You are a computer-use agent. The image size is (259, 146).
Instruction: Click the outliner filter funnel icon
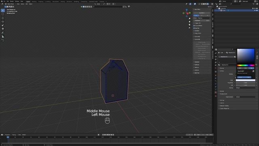point(253,4)
